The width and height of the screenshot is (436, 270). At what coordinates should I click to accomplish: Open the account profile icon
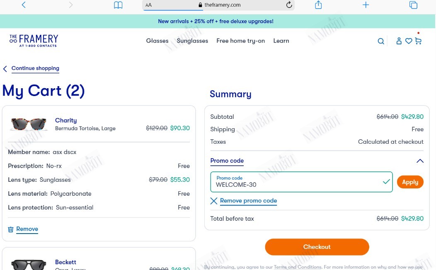pos(399,41)
